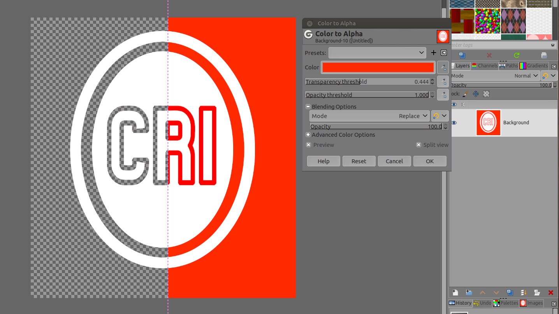Select the Background layer thumbnail

[x=488, y=123]
